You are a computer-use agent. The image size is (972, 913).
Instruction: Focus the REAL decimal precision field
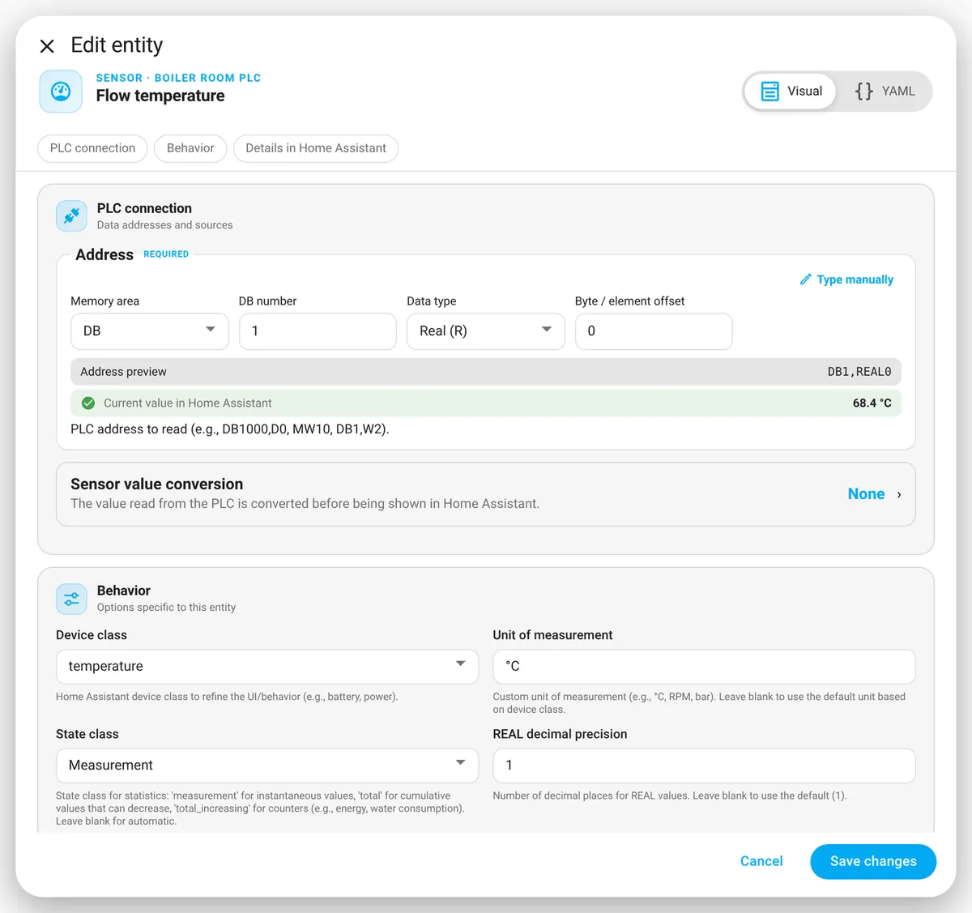(x=704, y=766)
